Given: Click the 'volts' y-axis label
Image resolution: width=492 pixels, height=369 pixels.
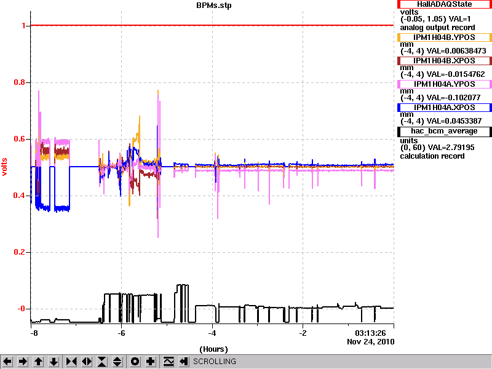Looking at the screenshot, I should click(x=4, y=167).
